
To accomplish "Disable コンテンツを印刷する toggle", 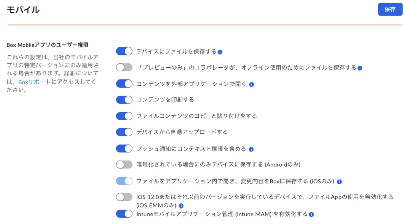I will pos(124,100).
